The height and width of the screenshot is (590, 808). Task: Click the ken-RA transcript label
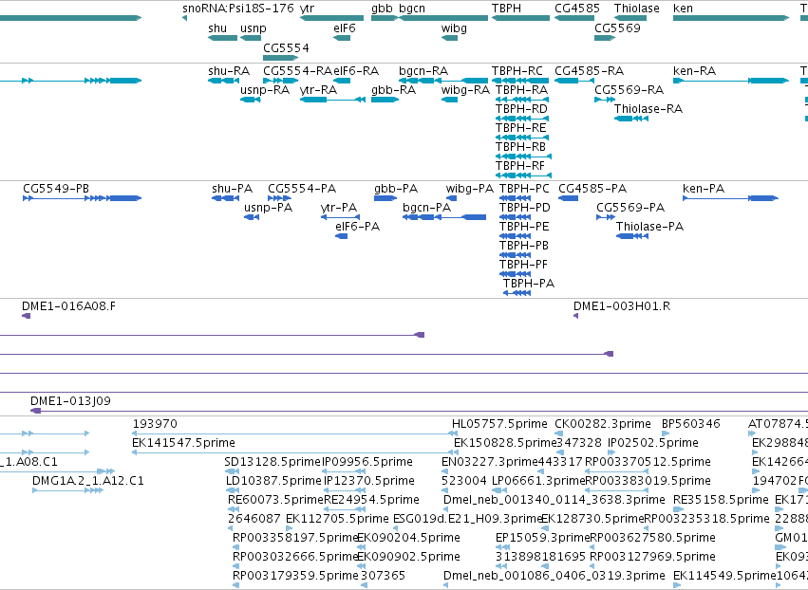tap(694, 70)
